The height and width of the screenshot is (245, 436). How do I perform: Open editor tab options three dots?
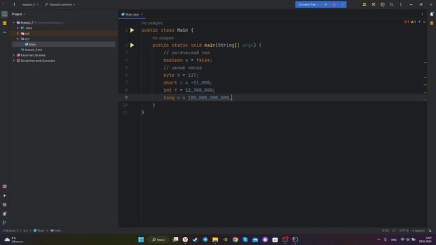pos(422,14)
